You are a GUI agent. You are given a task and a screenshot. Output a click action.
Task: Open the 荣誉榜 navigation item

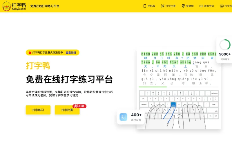pos(188,6)
